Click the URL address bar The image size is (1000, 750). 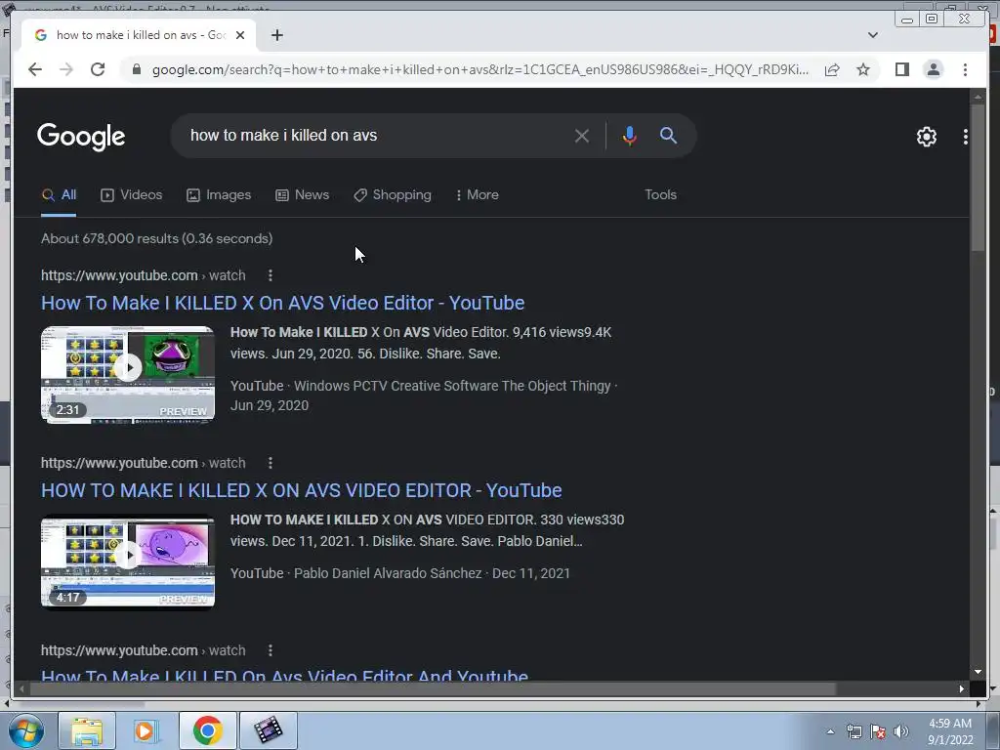tap(479, 69)
